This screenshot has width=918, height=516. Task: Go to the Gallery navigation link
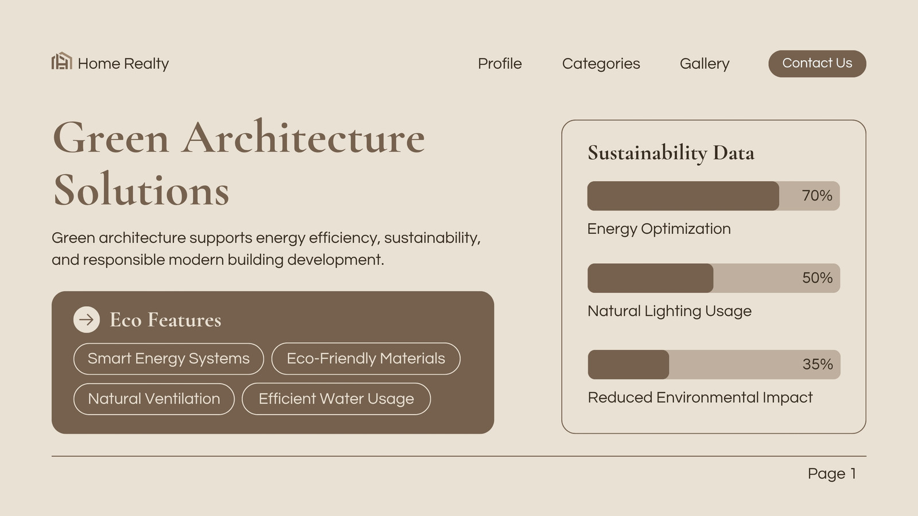click(705, 64)
